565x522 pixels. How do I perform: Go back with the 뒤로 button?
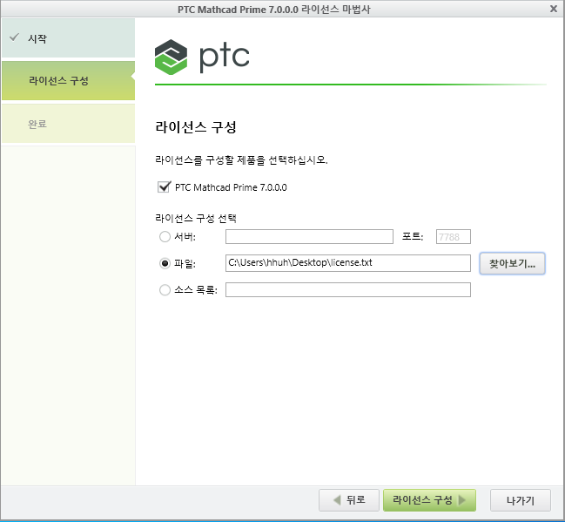coord(349,500)
